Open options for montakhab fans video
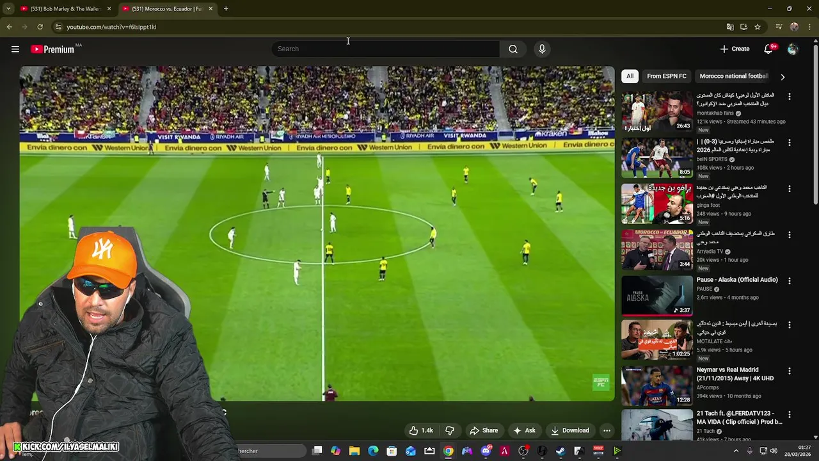The height and width of the screenshot is (461, 819). [x=789, y=97]
